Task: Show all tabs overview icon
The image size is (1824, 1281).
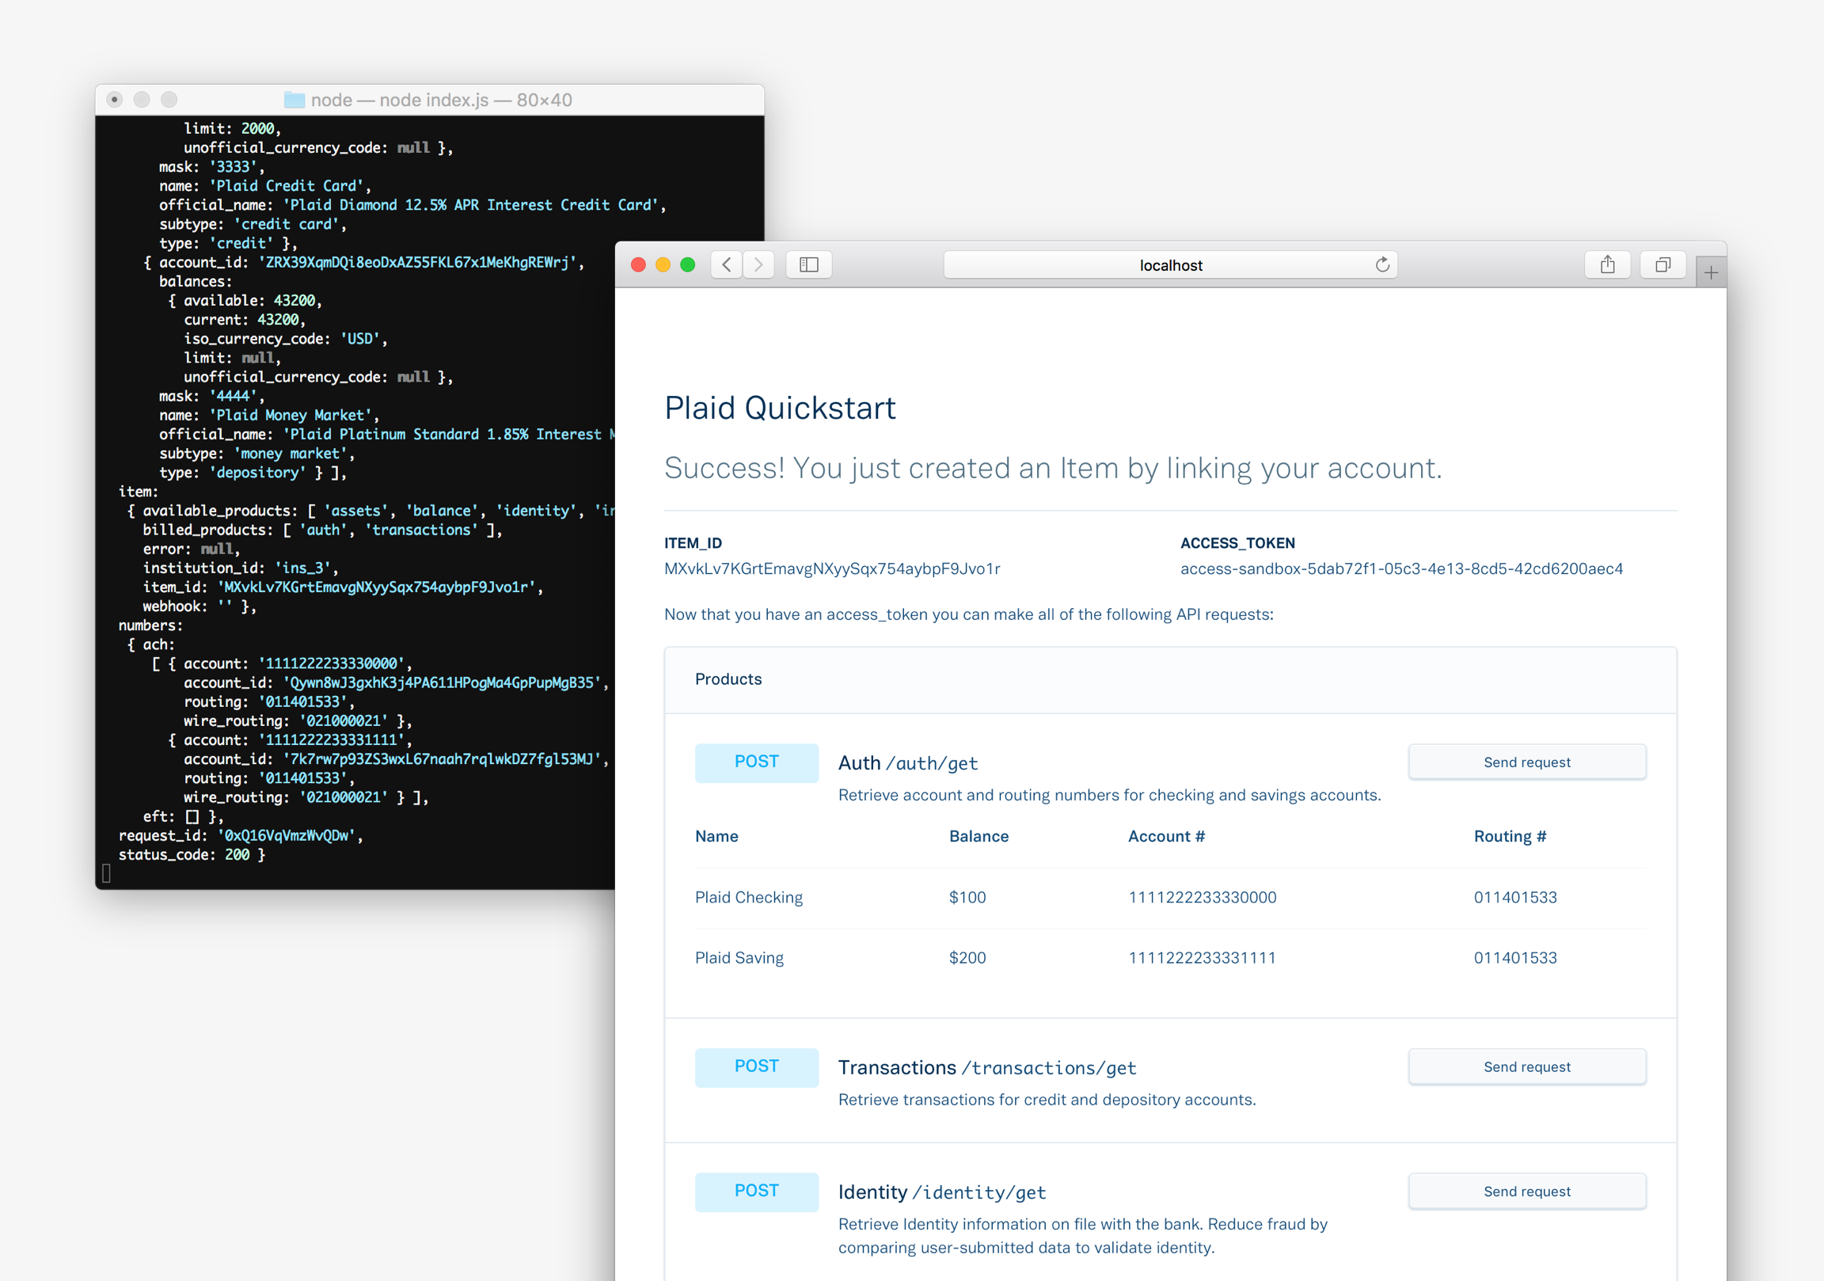Action: point(1662,264)
